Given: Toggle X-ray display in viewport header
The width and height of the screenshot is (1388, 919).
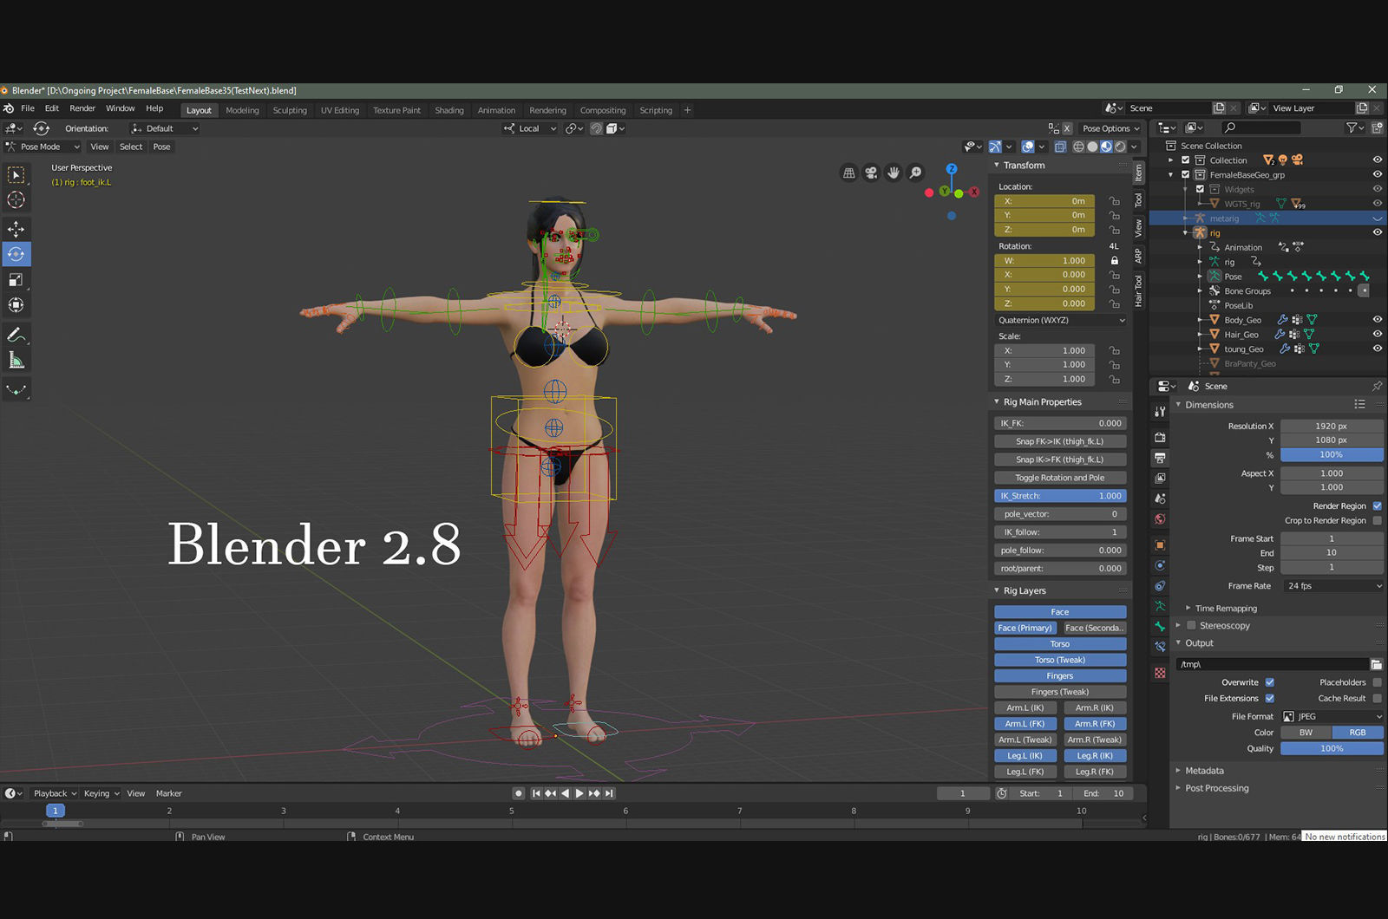Looking at the screenshot, I should 1060,147.
